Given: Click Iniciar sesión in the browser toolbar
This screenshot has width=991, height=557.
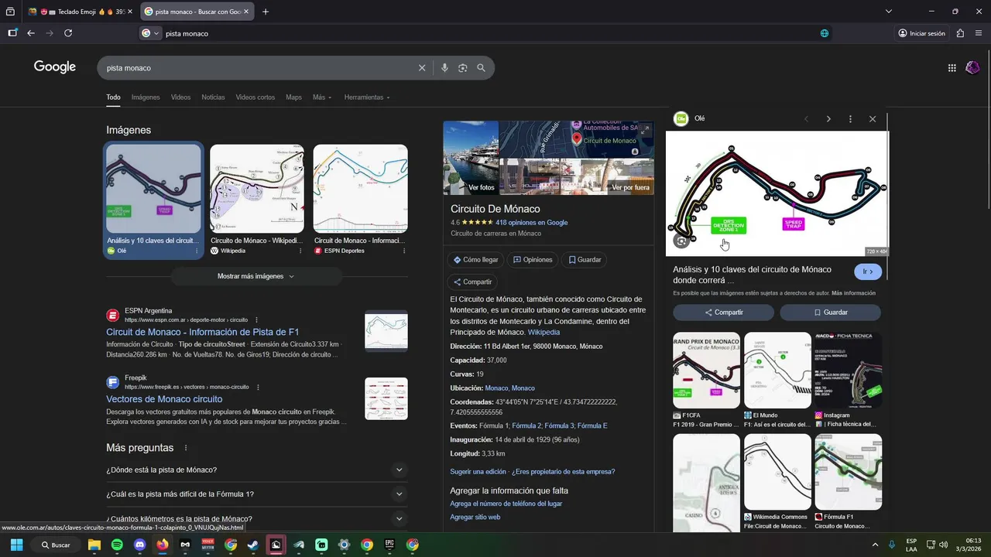Looking at the screenshot, I should [921, 33].
